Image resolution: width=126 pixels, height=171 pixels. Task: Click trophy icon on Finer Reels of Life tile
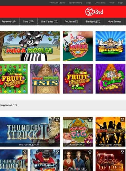(122, 152)
